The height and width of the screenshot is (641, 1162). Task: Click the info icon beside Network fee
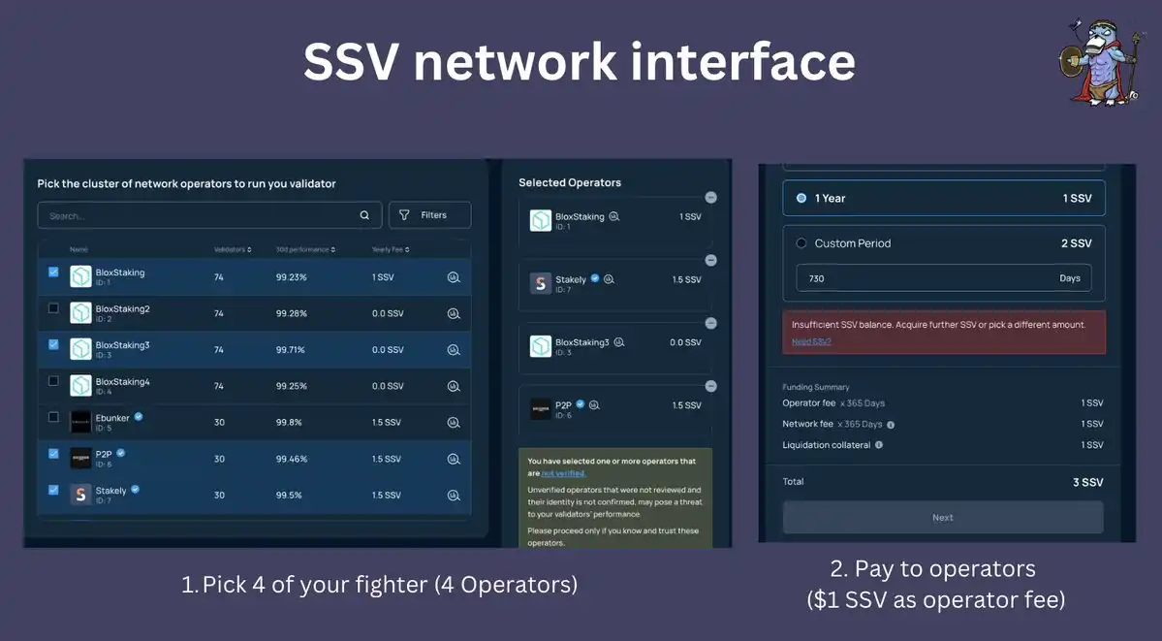(x=891, y=425)
